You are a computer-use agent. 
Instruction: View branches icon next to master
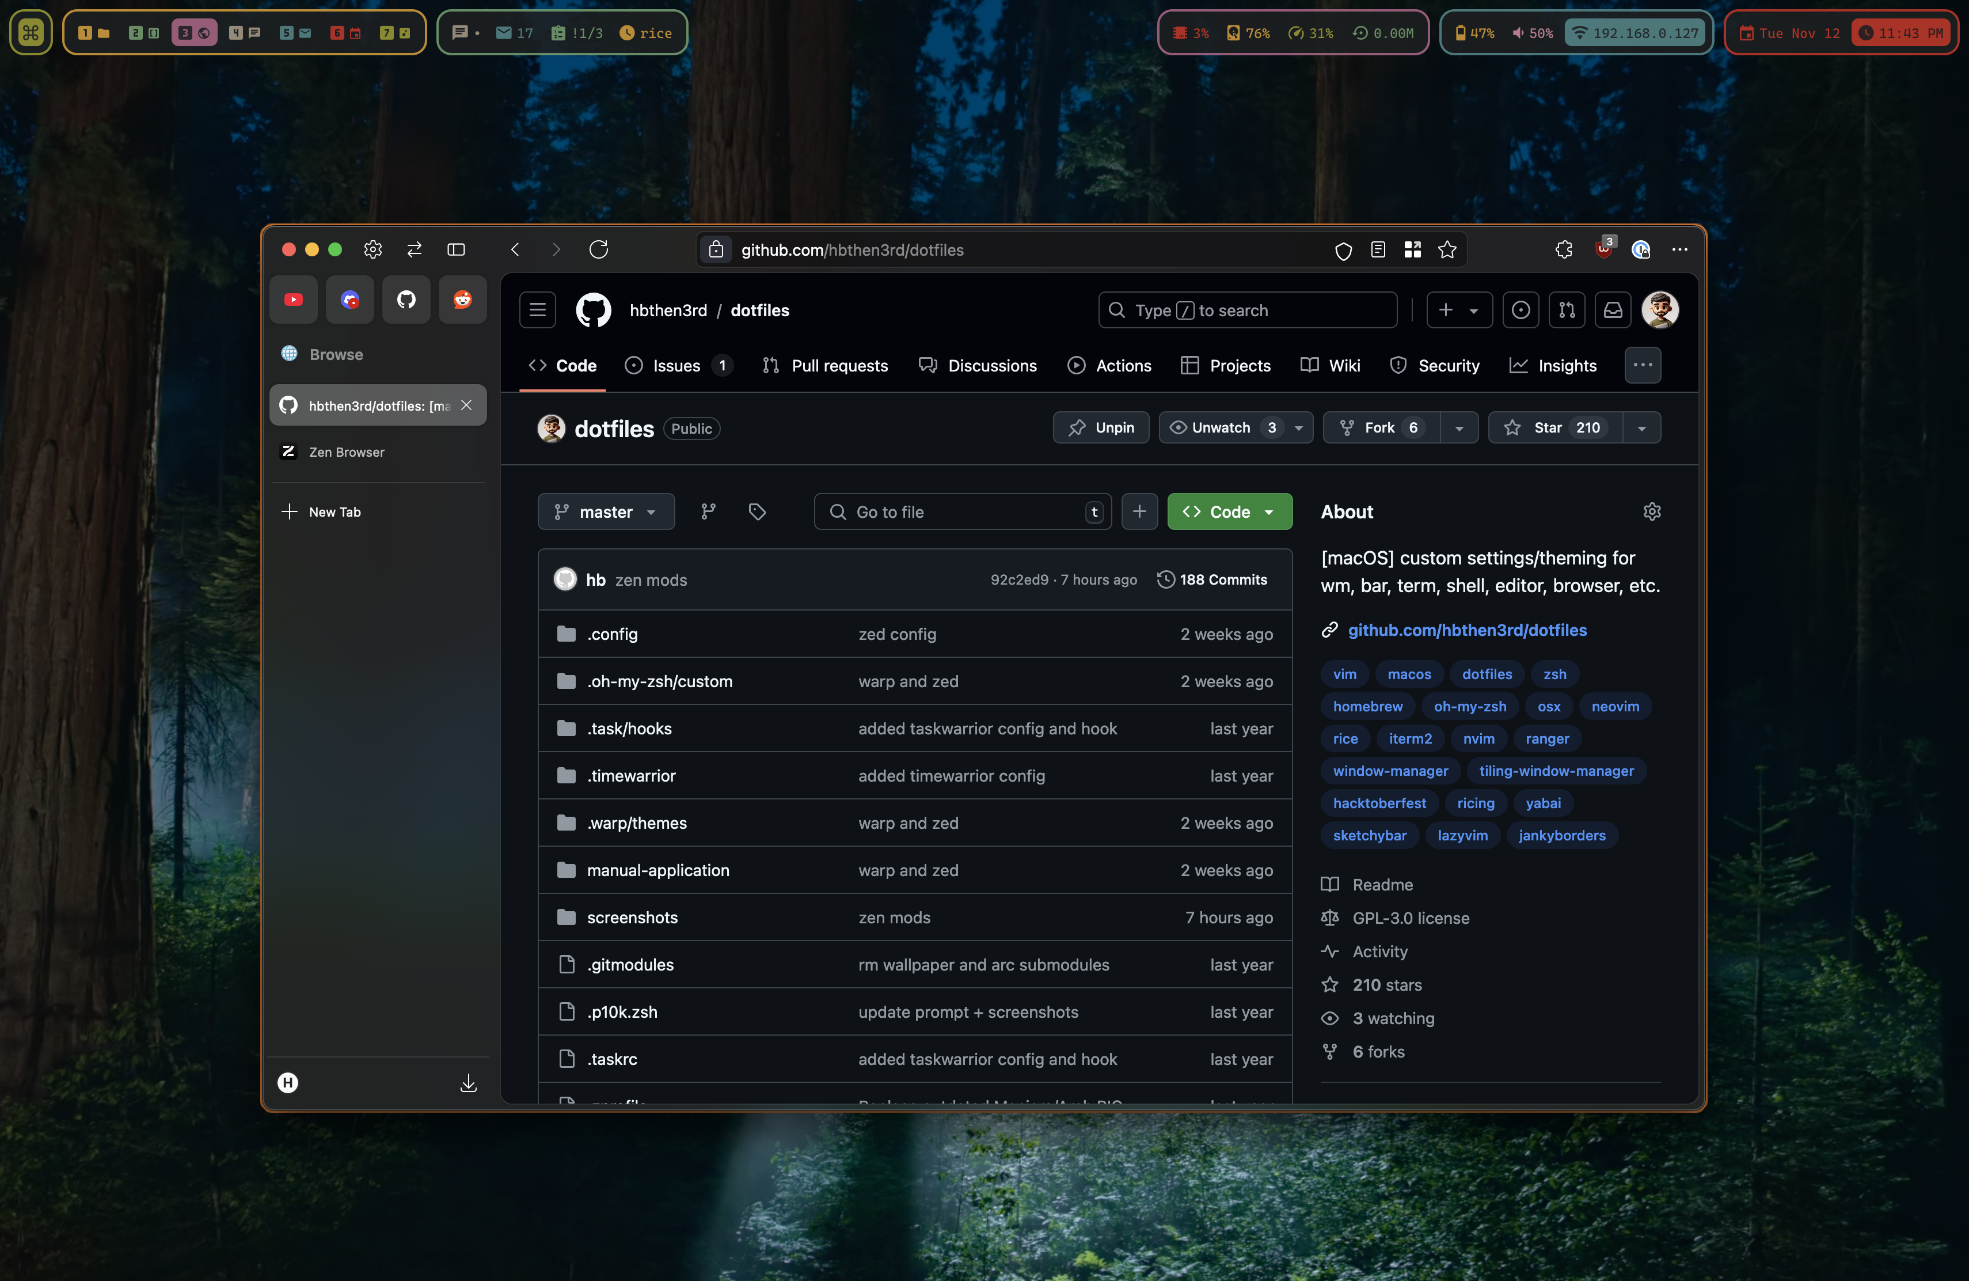708,512
